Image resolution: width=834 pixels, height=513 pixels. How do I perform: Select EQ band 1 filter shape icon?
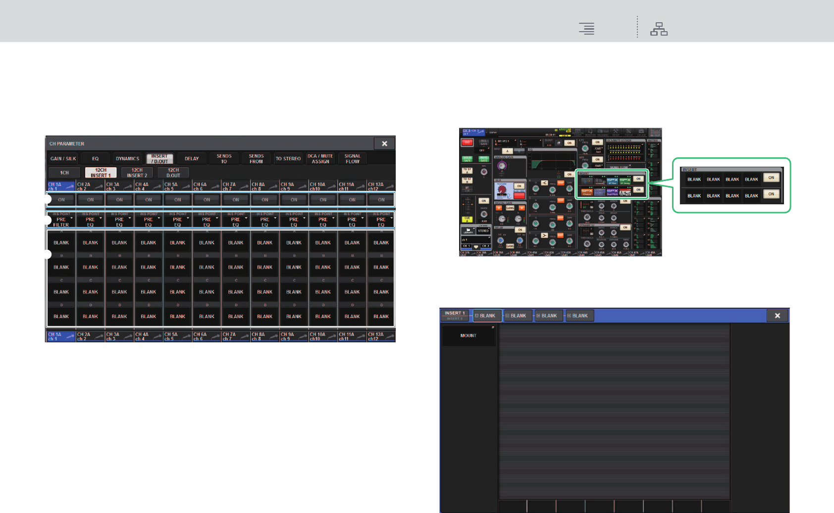tap(544, 235)
